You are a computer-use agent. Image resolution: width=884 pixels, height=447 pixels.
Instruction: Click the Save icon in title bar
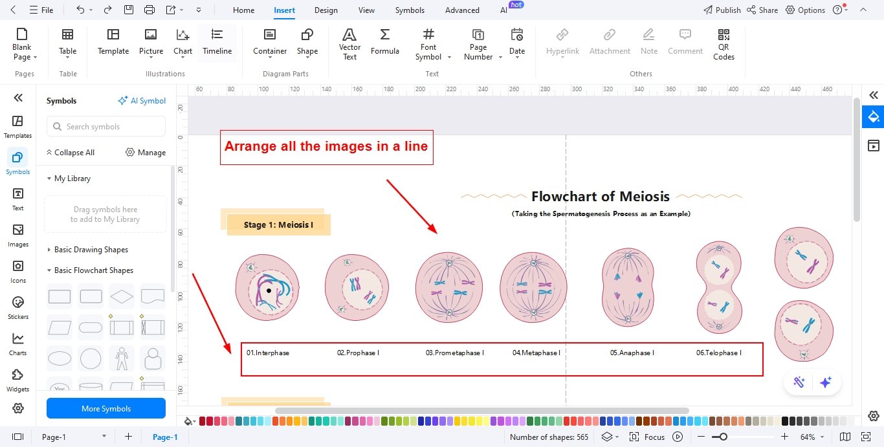pyautogui.click(x=129, y=10)
